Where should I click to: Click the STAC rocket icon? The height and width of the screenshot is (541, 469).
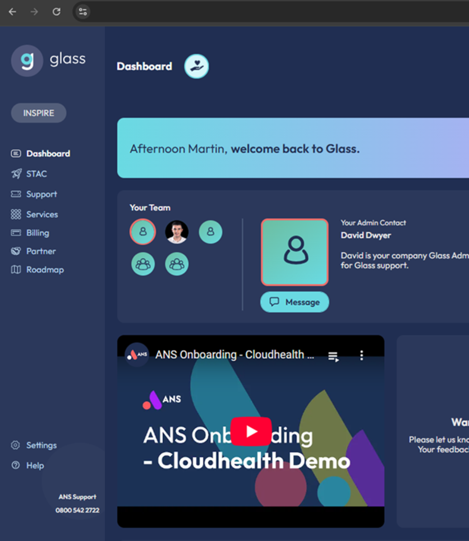point(16,174)
